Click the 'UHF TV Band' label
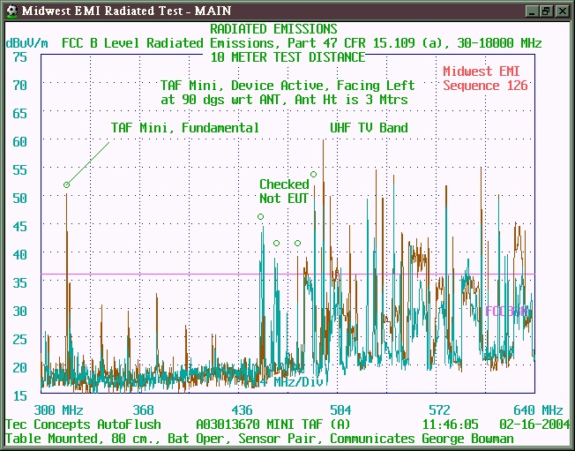This screenshot has height=451, width=575. (x=369, y=128)
